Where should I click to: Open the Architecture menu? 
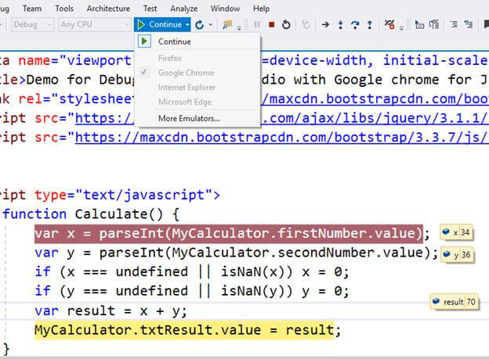[x=108, y=9]
